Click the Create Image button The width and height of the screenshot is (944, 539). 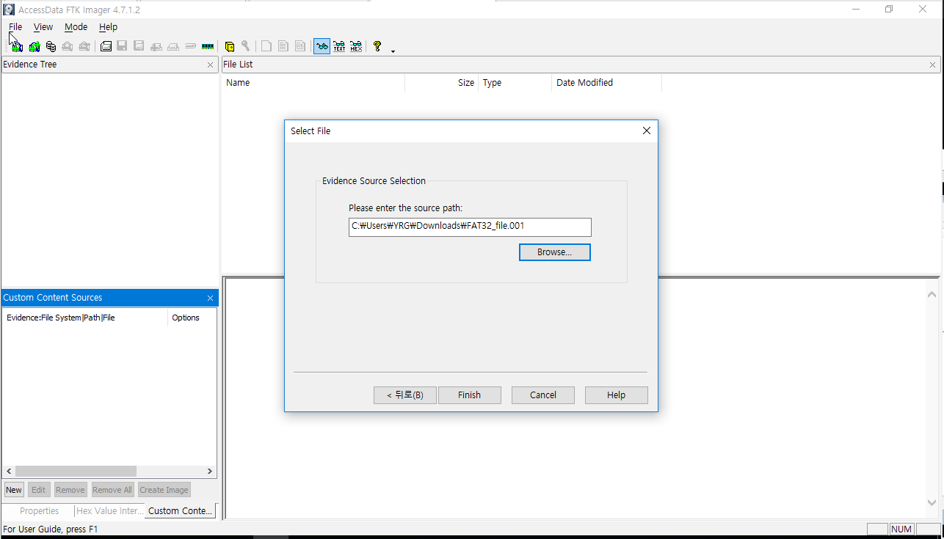tap(164, 490)
